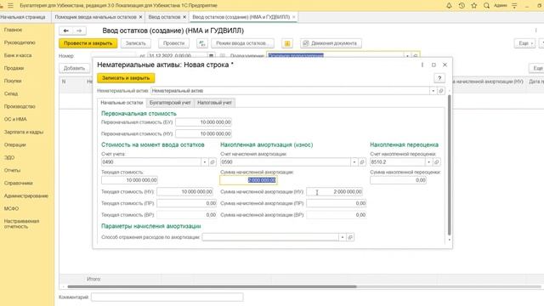The image size is (544, 306).
Task: Focus Сумма начисленной амортизации (НУ) field
Action: (334, 192)
